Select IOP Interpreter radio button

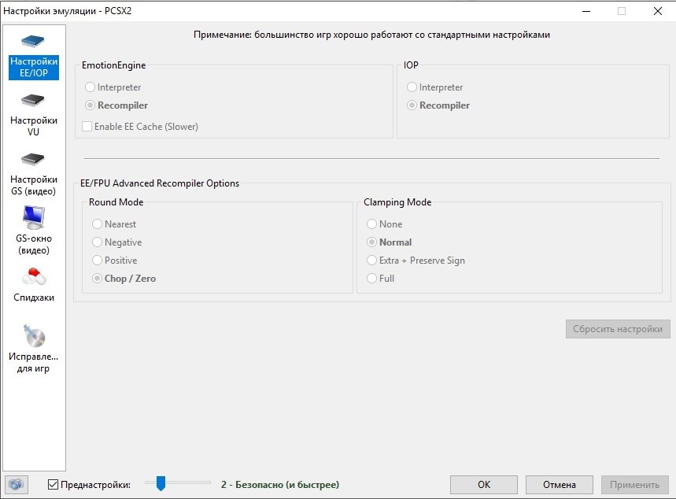click(412, 87)
